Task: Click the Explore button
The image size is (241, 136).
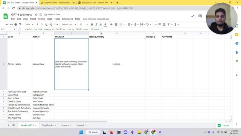Action: point(224,125)
